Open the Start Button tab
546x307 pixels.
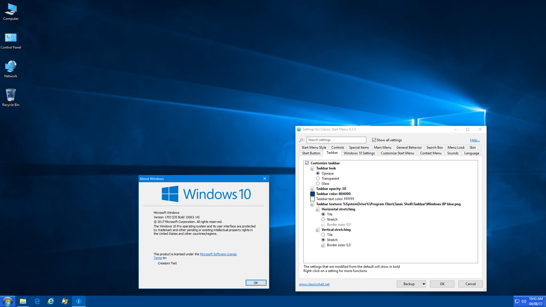pos(311,153)
